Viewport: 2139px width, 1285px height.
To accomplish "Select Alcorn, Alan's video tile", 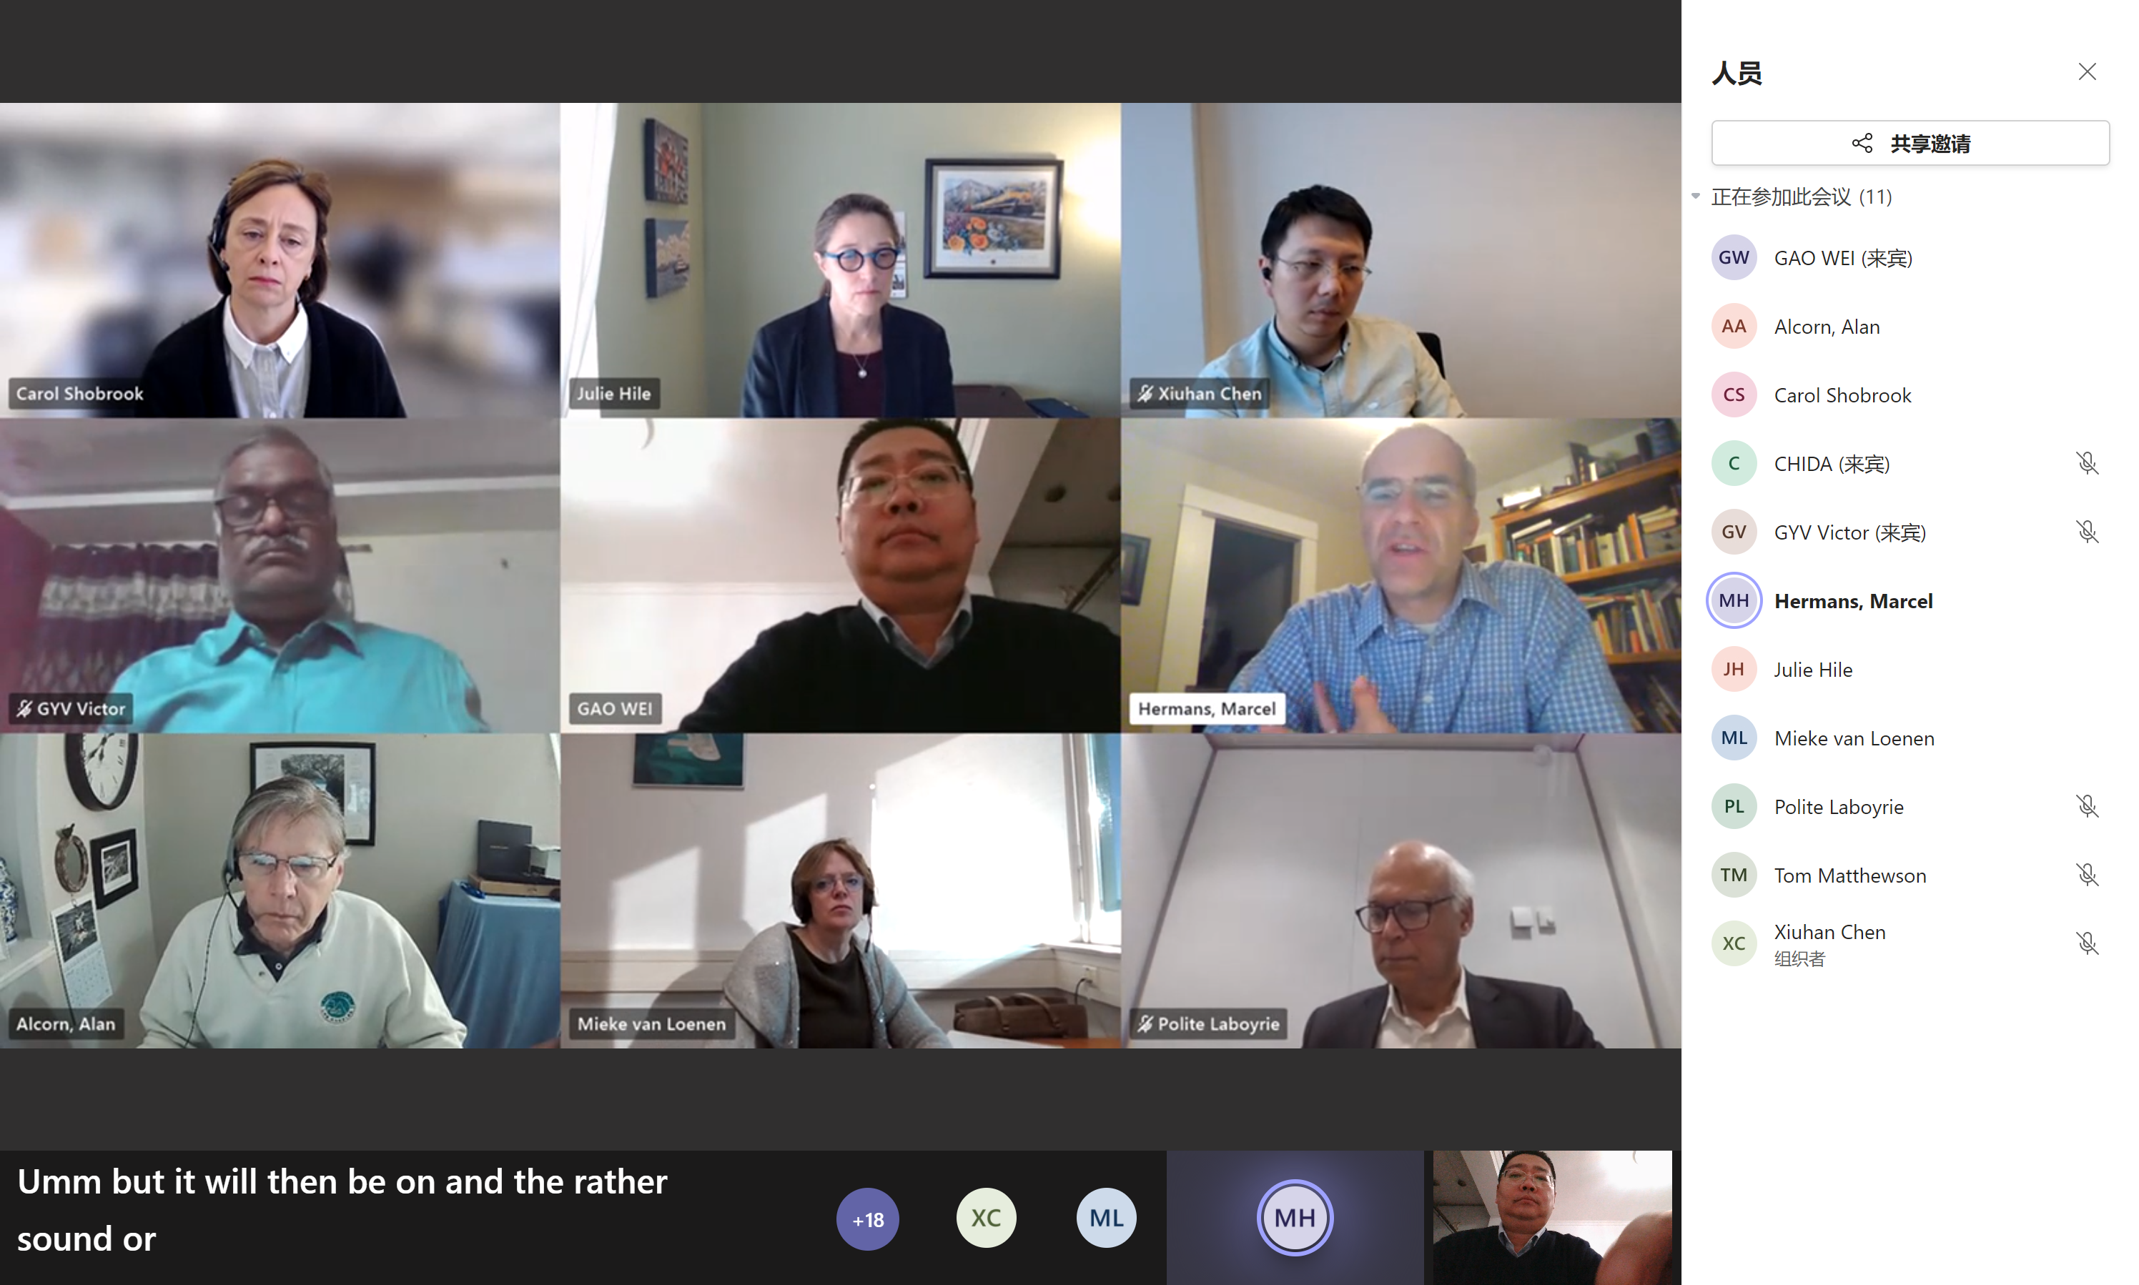I will [x=280, y=891].
